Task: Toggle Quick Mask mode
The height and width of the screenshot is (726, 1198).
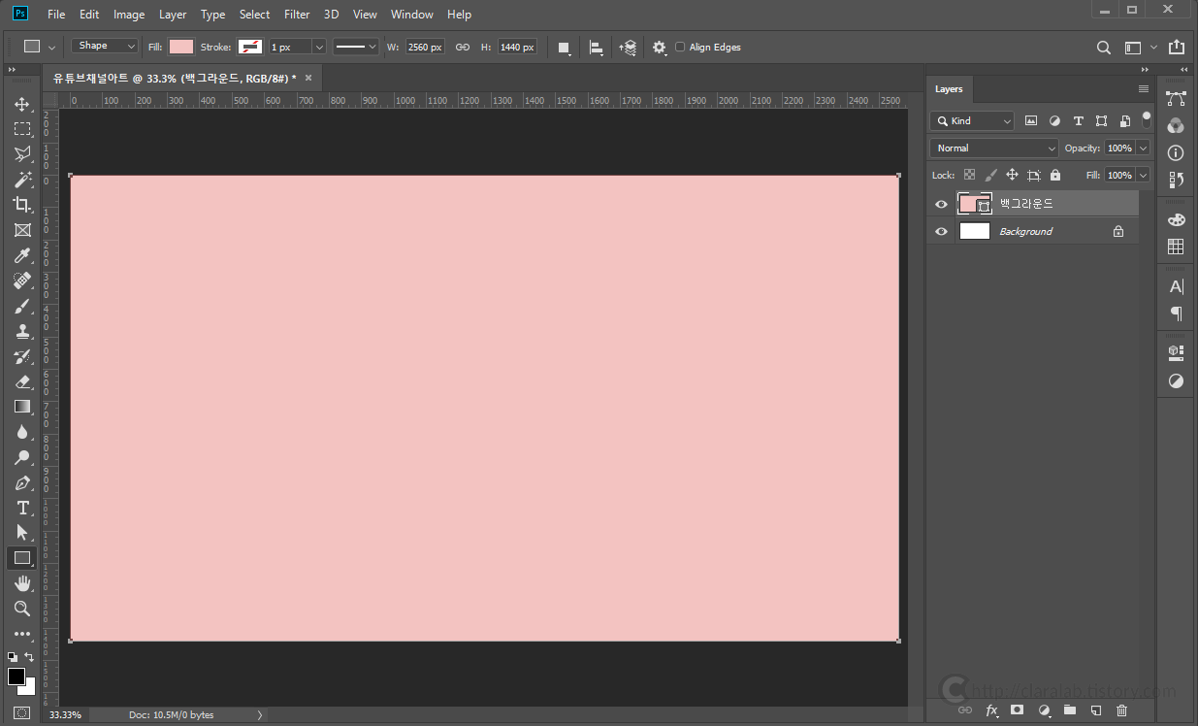Action: [21, 712]
